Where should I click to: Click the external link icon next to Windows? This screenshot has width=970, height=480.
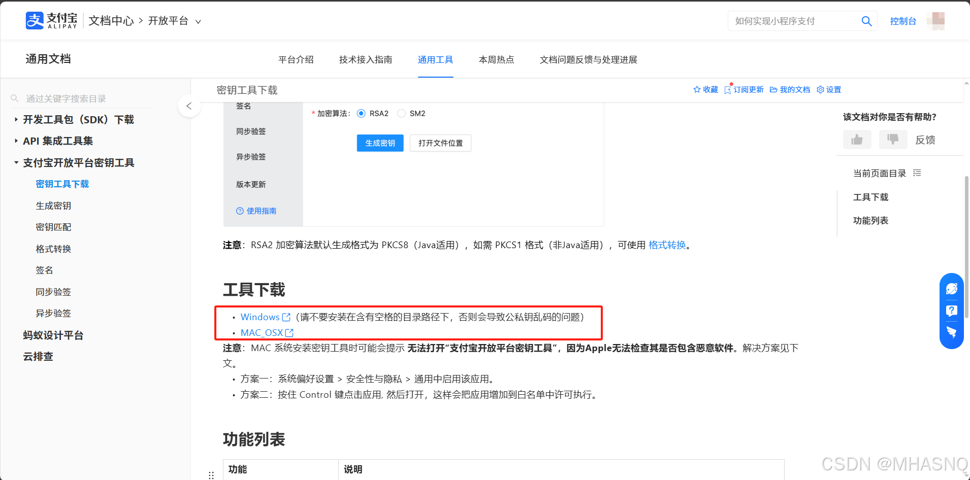[286, 317]
